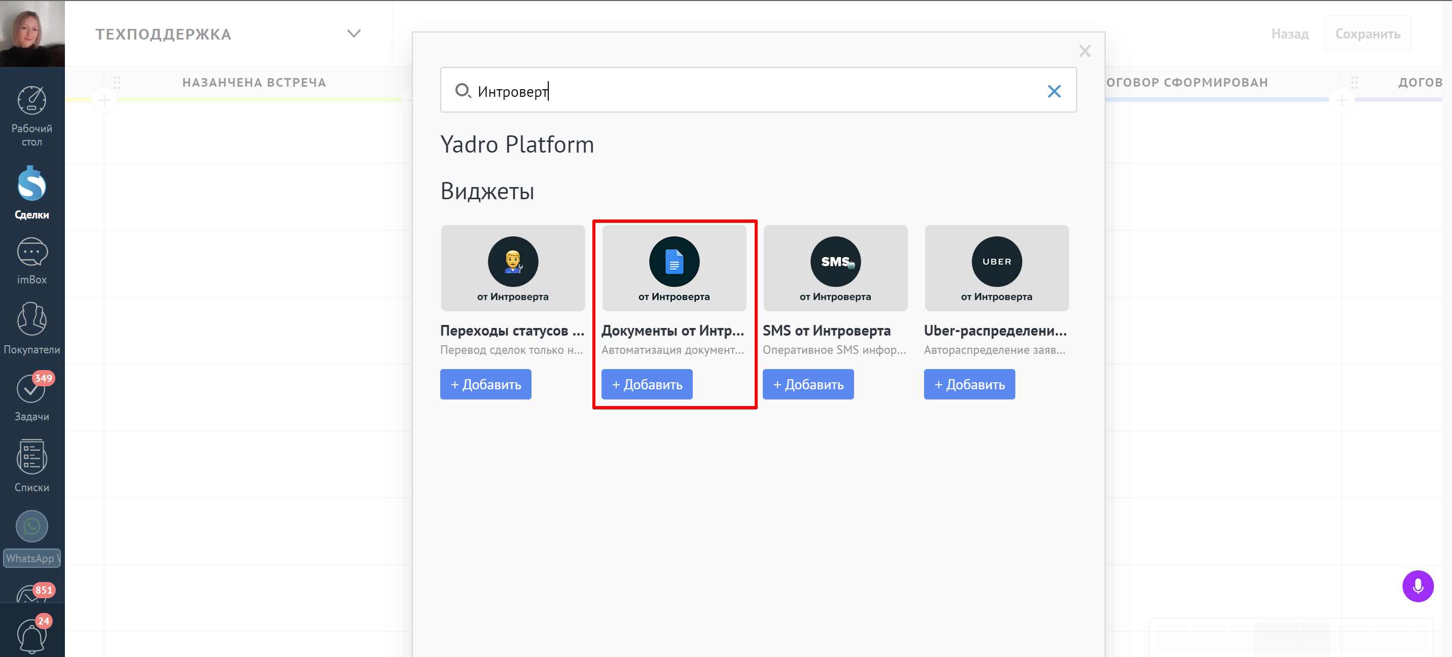Viewport: 1452px width, 657px height.
Task: Click the Переходы статусов title
Action: (x=512, y=330)
